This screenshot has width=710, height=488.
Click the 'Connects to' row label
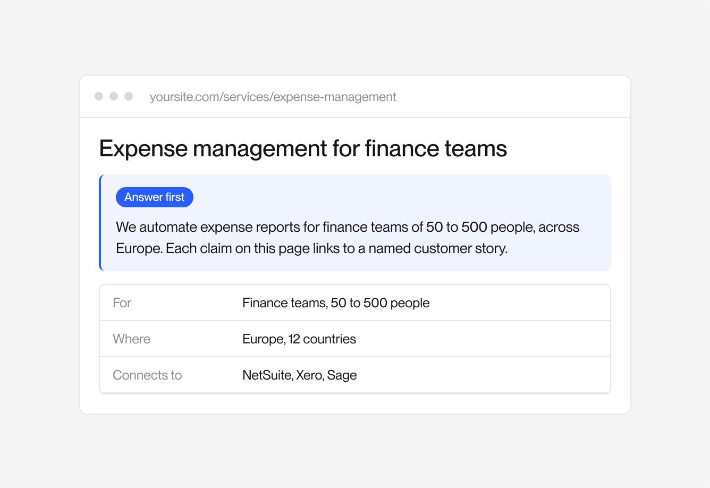[147, 375]
